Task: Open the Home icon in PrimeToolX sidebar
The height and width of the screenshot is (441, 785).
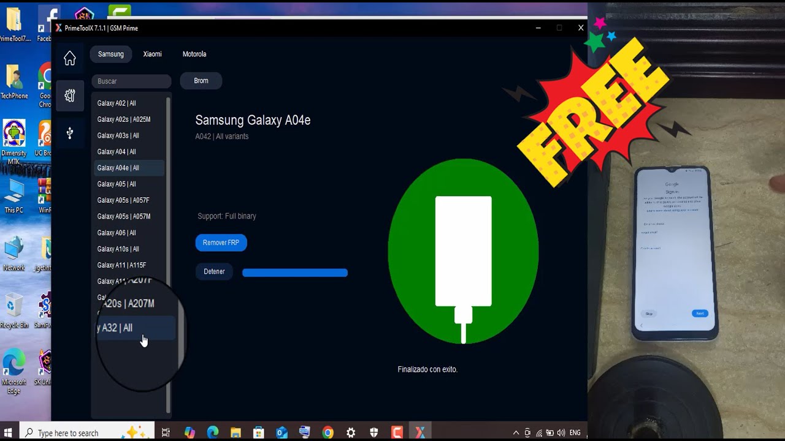Action: (x=70, y=58)
